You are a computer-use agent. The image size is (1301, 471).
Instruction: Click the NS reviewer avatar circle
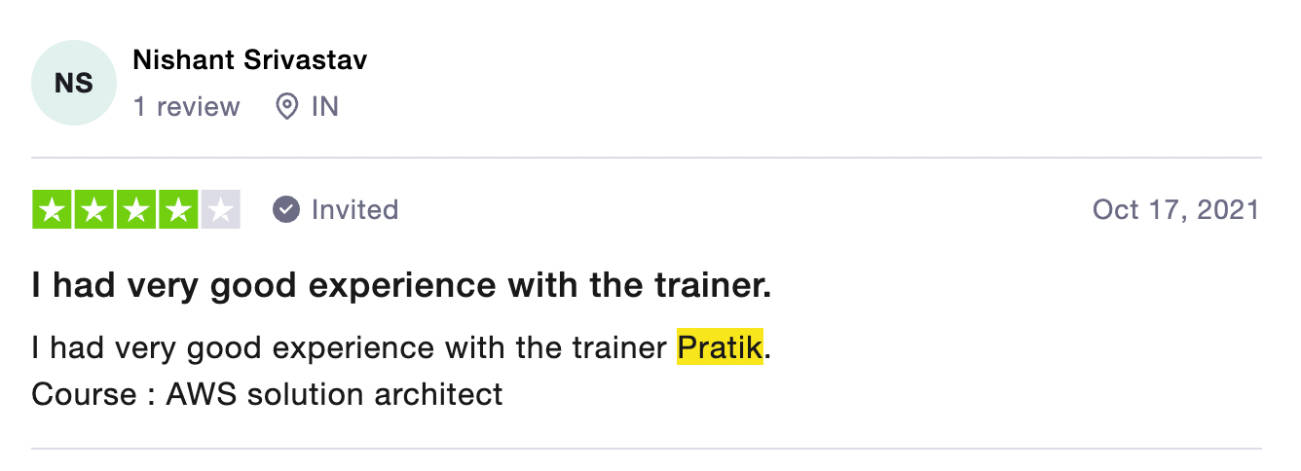coord(74,83)
